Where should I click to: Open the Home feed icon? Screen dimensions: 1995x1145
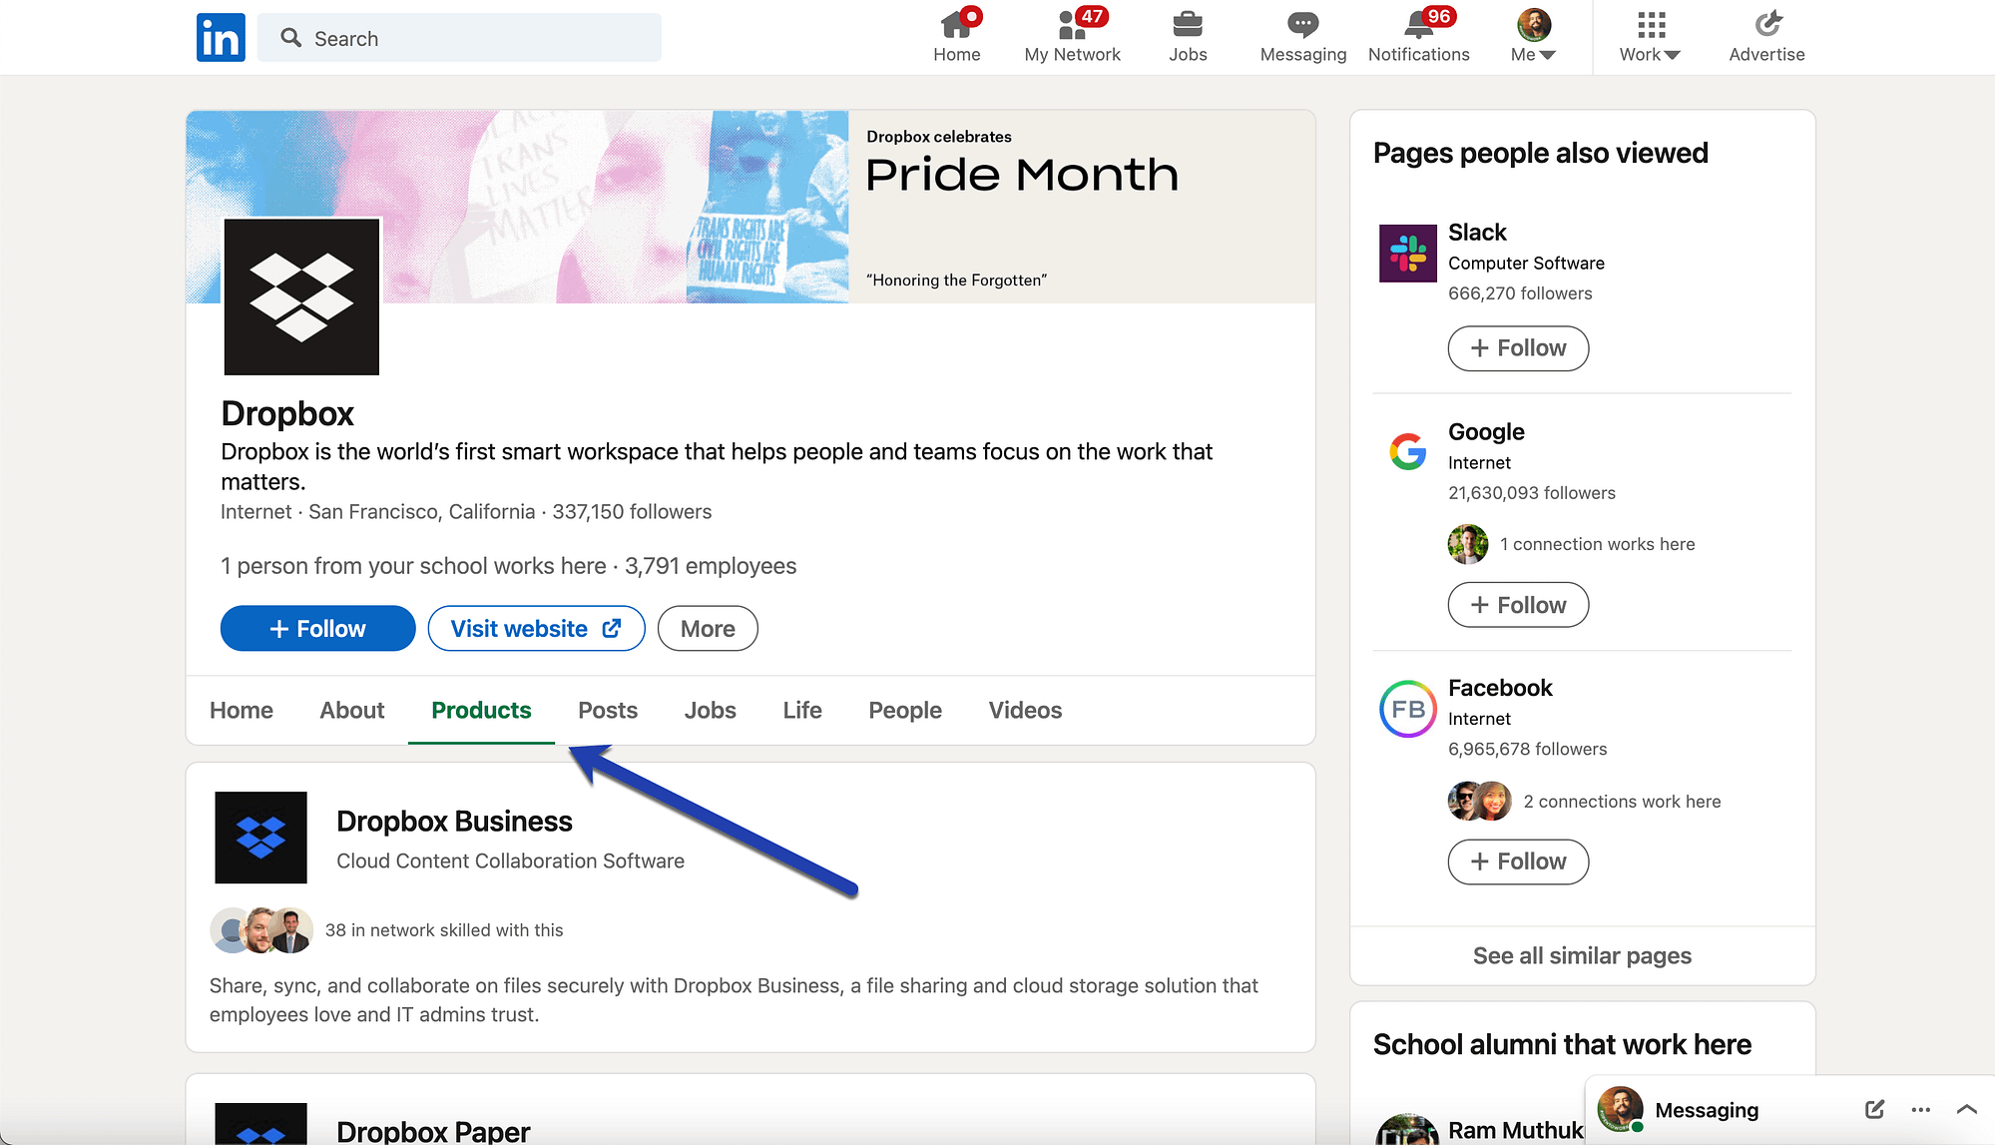coord(957,24)
